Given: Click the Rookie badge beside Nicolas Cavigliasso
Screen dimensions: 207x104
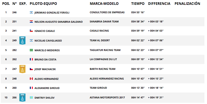Looking at the screenshot, I should (22, 41).
